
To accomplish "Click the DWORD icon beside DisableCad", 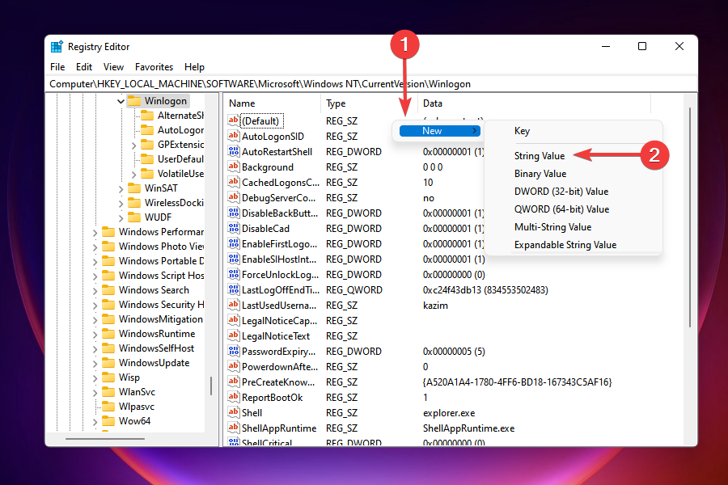I will (x=233, y=228).
